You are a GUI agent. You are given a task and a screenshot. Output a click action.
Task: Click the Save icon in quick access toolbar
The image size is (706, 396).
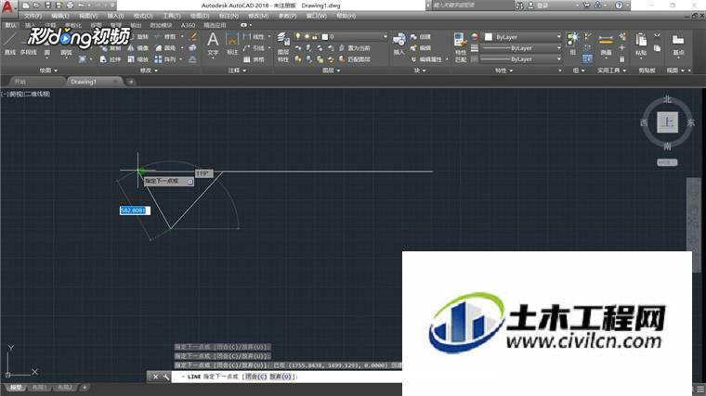[47, 6]
